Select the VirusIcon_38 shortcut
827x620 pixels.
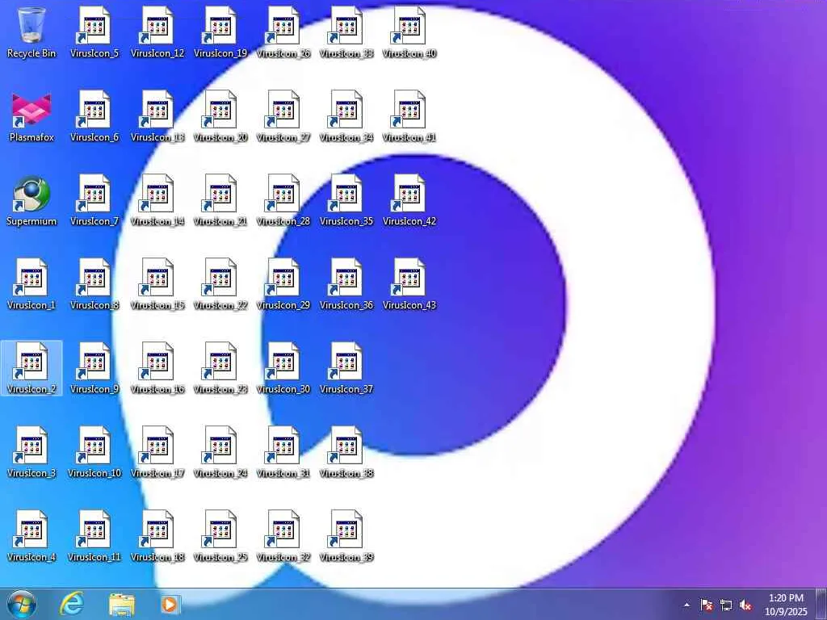346,452
